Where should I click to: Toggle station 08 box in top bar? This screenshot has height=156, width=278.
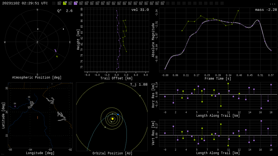point(97,3)
